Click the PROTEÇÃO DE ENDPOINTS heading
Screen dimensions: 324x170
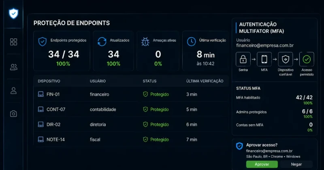tap(72, 23)
